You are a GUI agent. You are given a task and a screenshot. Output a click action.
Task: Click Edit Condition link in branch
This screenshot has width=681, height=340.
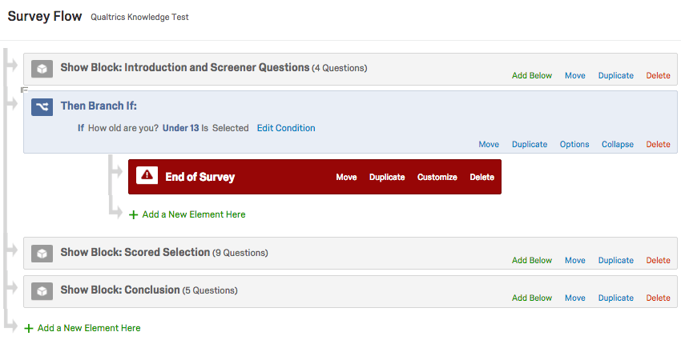[x=286, y=128]
